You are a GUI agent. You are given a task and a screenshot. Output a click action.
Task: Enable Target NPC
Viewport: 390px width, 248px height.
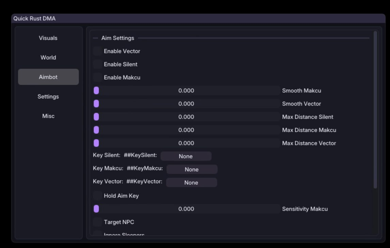[96, 222]
